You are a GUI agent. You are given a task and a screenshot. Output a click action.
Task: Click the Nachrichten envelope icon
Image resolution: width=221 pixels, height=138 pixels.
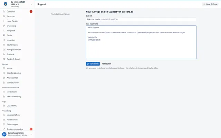pos(4,120)
